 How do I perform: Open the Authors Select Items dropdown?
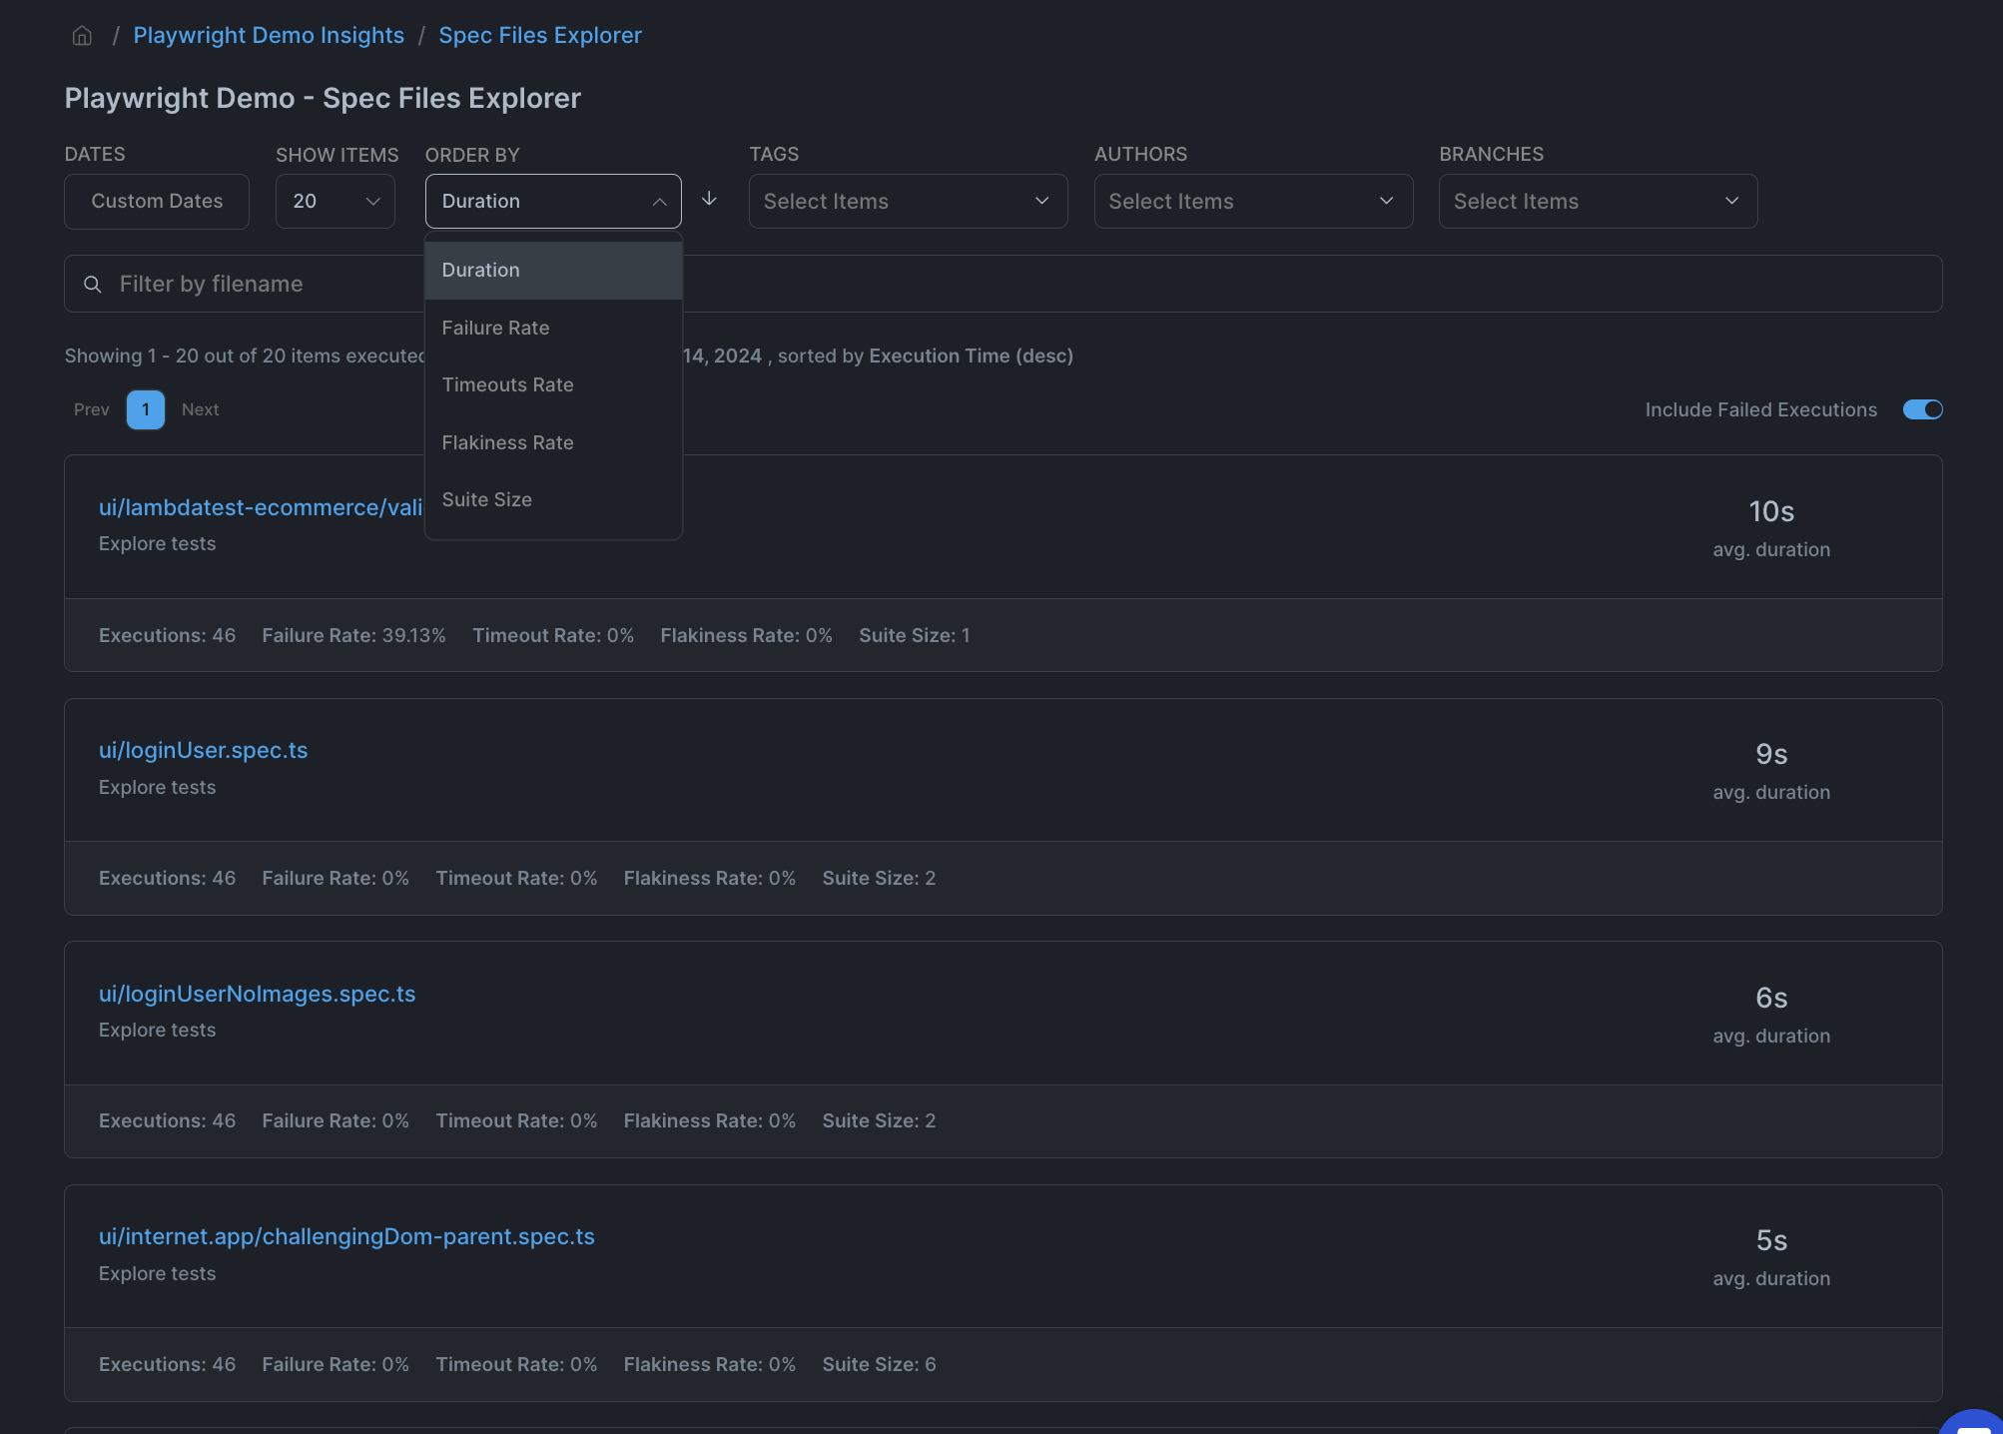click(1252, 201)
